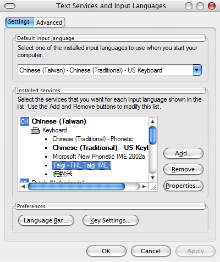Screen dimensions: 220x262
Task: Switch to the Settings tab
Action: pos(20,22)
